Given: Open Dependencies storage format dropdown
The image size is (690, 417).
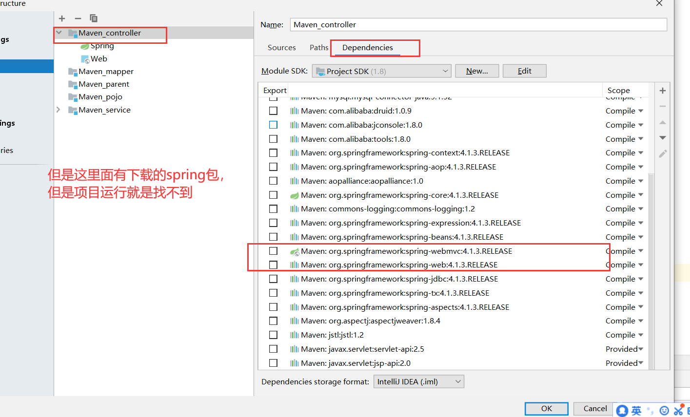Looking at the screenshot, I should pyautogui.click(x=419, y=382).
